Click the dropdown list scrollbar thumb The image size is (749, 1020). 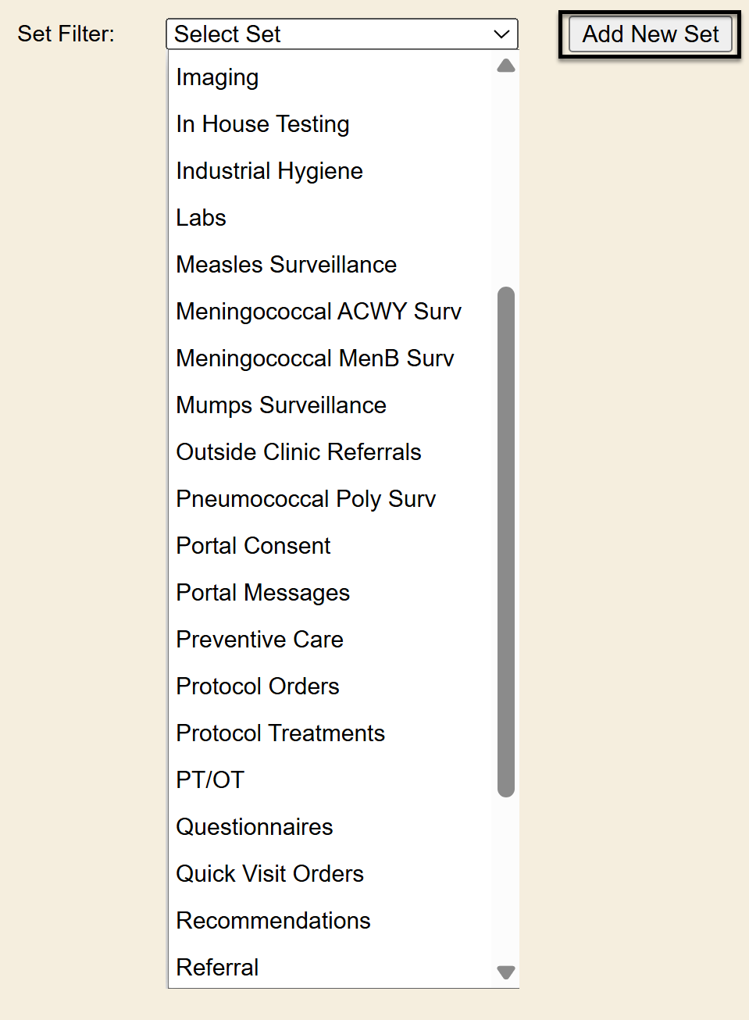pyautogui.click(x=506, y=542)
